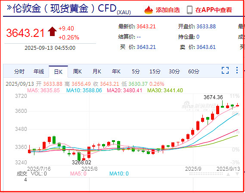The width and height of the screenshot is (245, 193).
Task: Click timestamp 2025-09-13 04:55:00
Action: click(x=50, y=48)
